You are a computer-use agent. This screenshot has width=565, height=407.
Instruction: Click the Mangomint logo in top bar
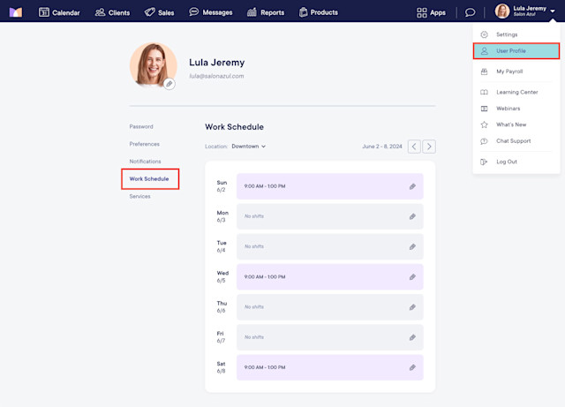[16, 12]
